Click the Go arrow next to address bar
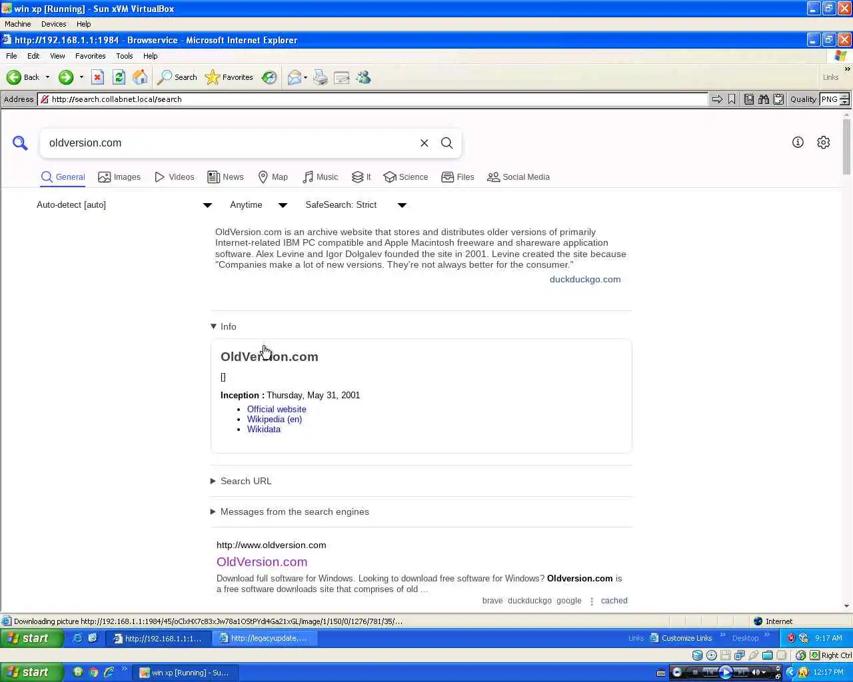The width and height of the screenshot is (853, 682). (717, 99)
